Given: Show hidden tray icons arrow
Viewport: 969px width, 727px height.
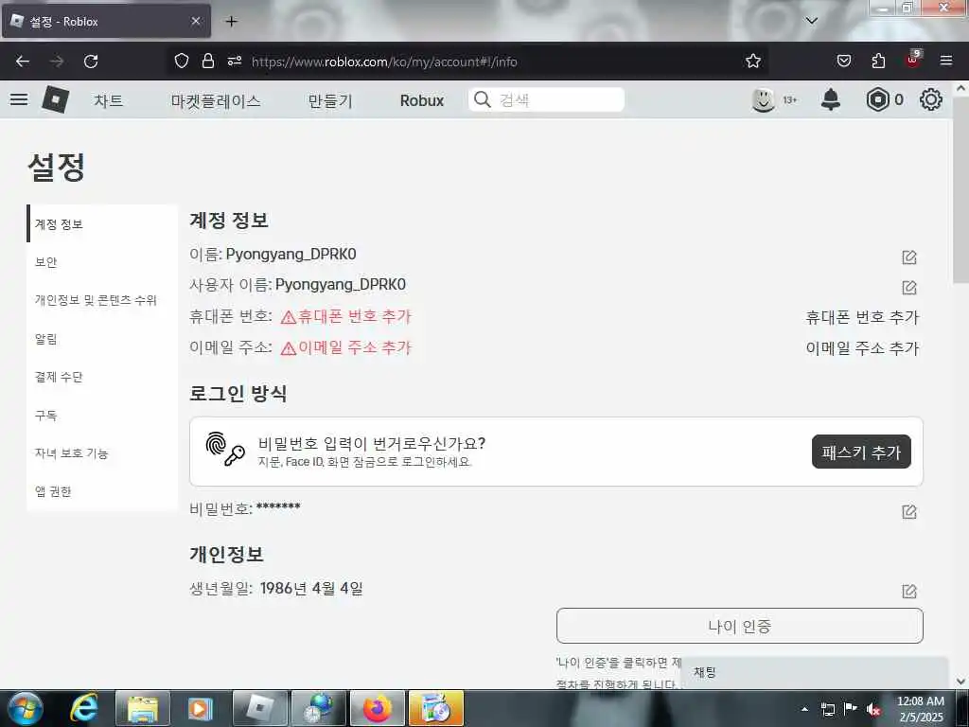Looking at the screenshot, I should pos(804,710).
